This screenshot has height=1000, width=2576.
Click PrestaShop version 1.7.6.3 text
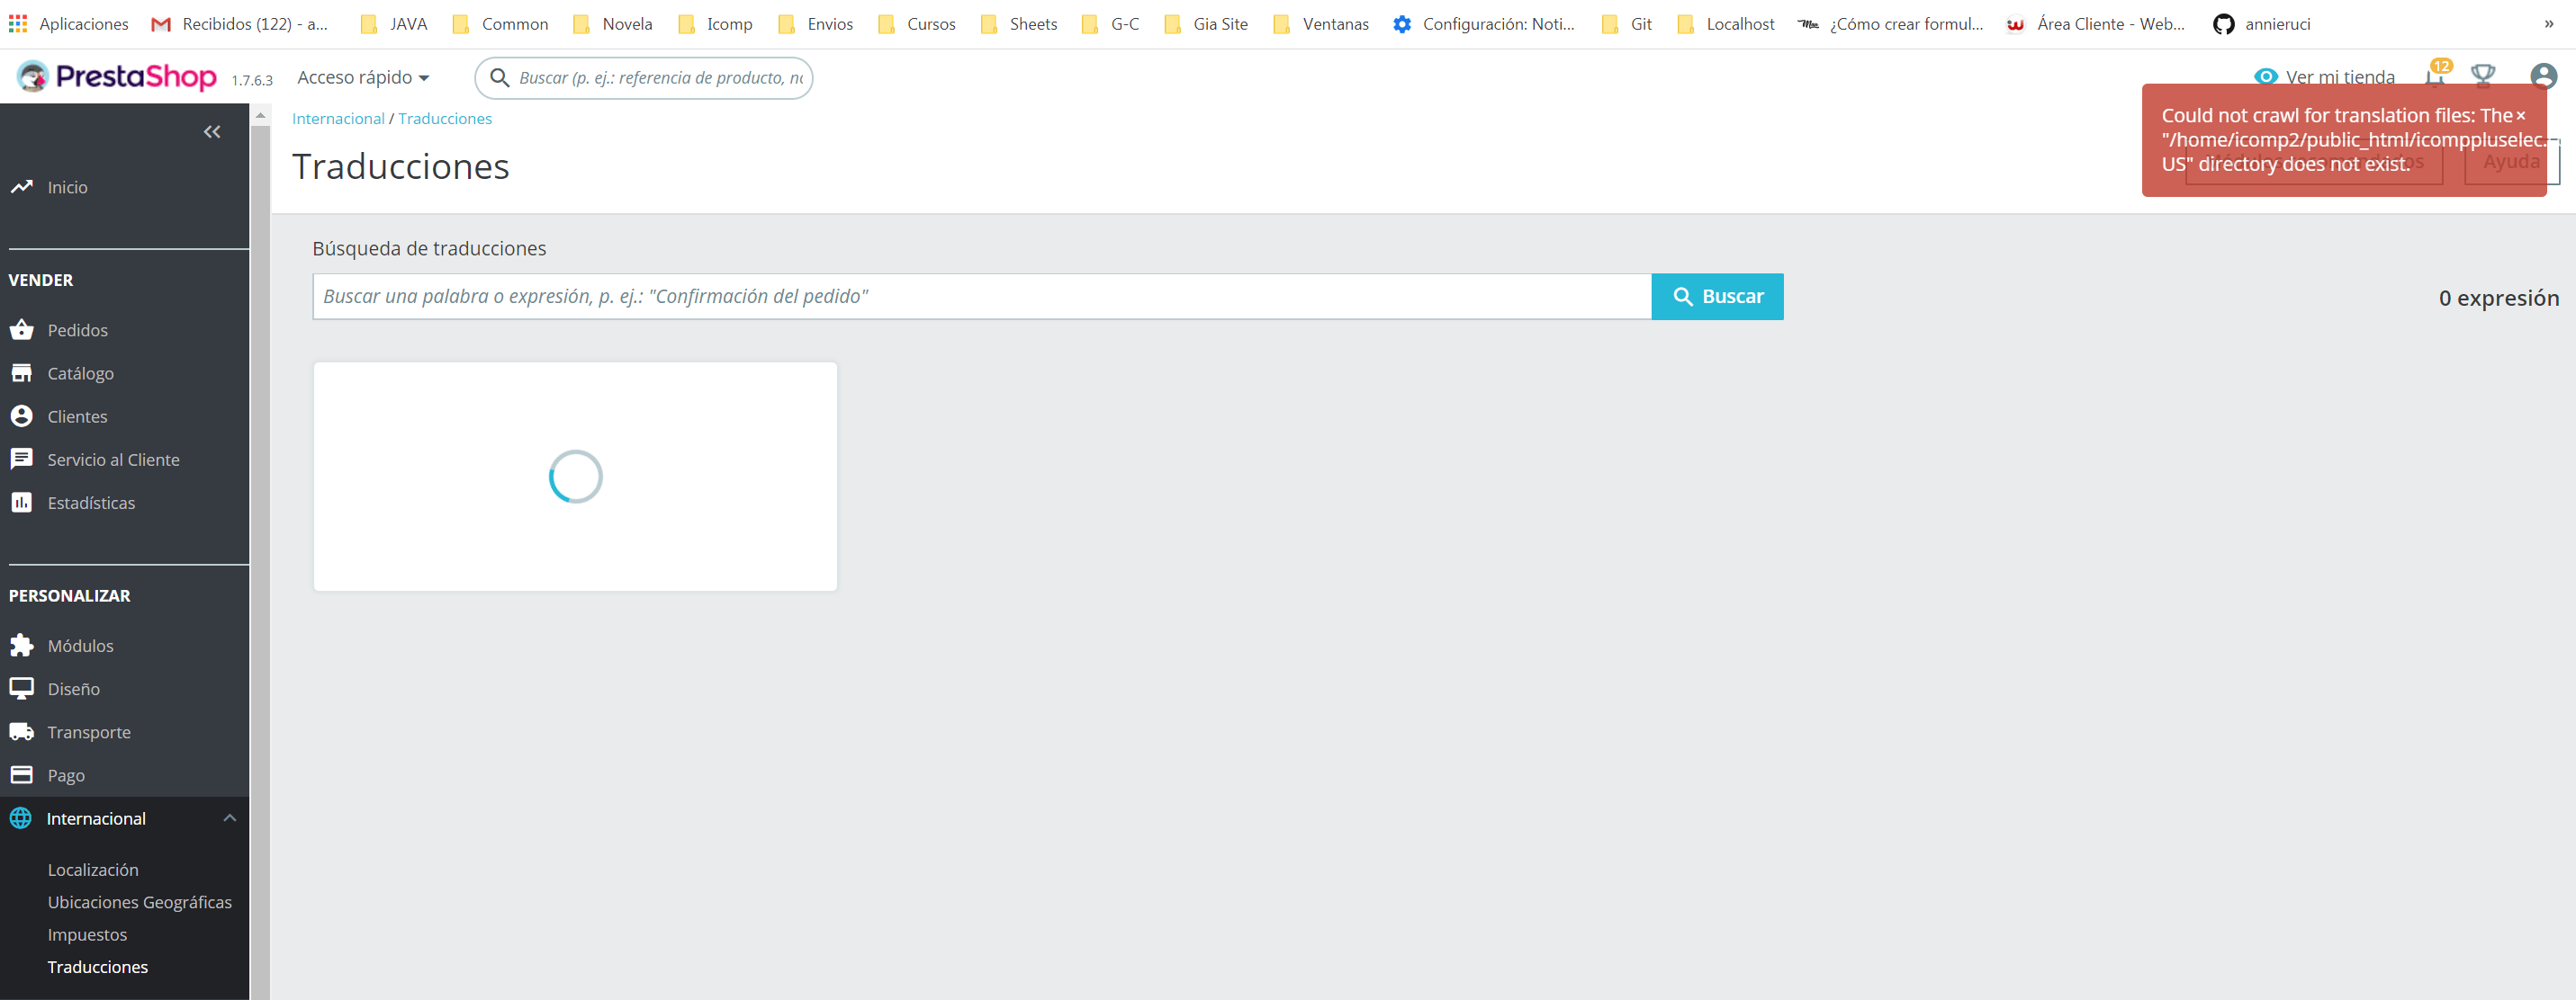tap(252, 80)
